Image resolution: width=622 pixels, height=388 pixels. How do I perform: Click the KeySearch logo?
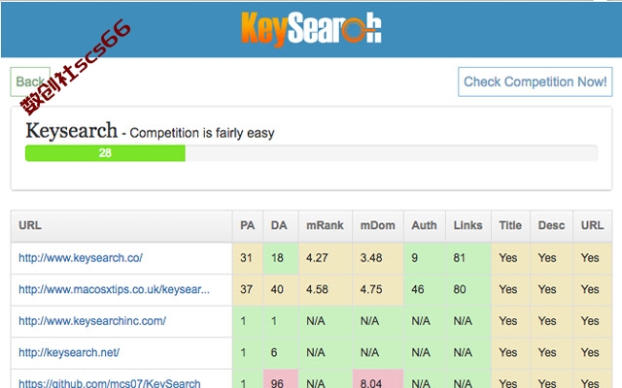click(311, 28)
